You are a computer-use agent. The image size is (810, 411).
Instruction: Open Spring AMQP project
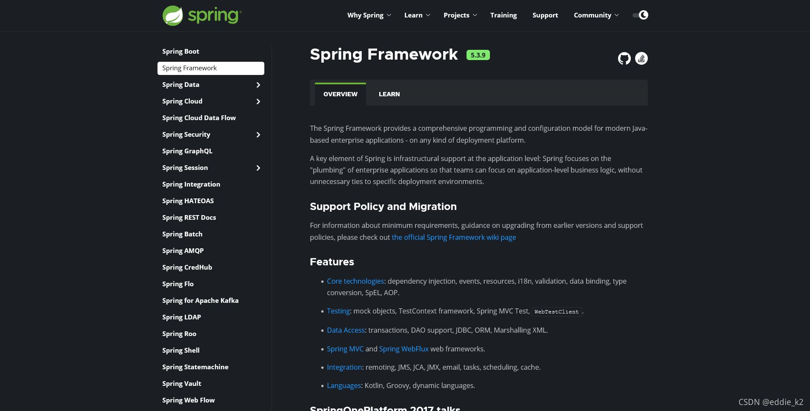(x=183, y=251)
